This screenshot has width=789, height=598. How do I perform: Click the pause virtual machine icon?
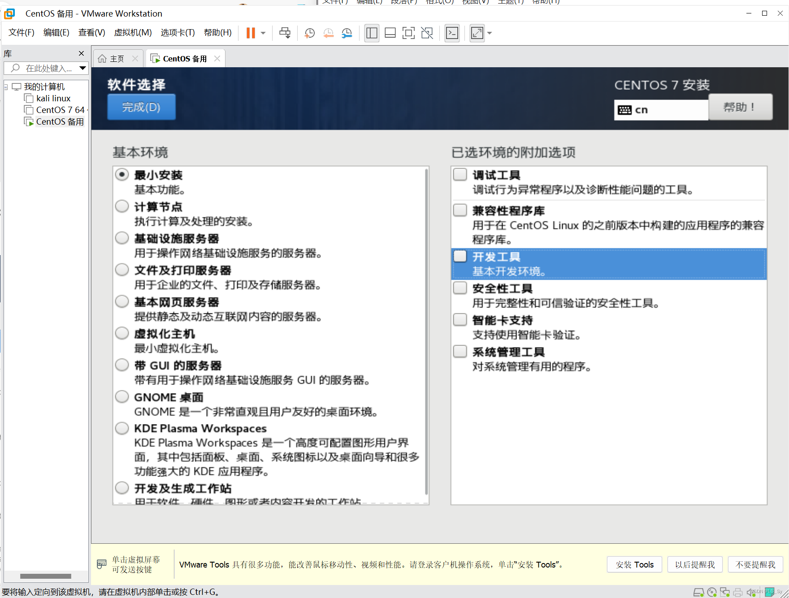click(x=251, y=33)
